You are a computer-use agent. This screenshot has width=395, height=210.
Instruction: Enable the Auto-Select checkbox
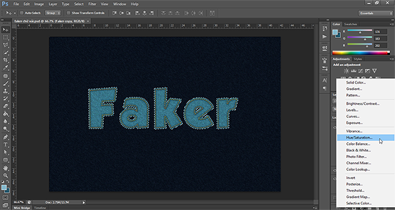tap(23, 13)
